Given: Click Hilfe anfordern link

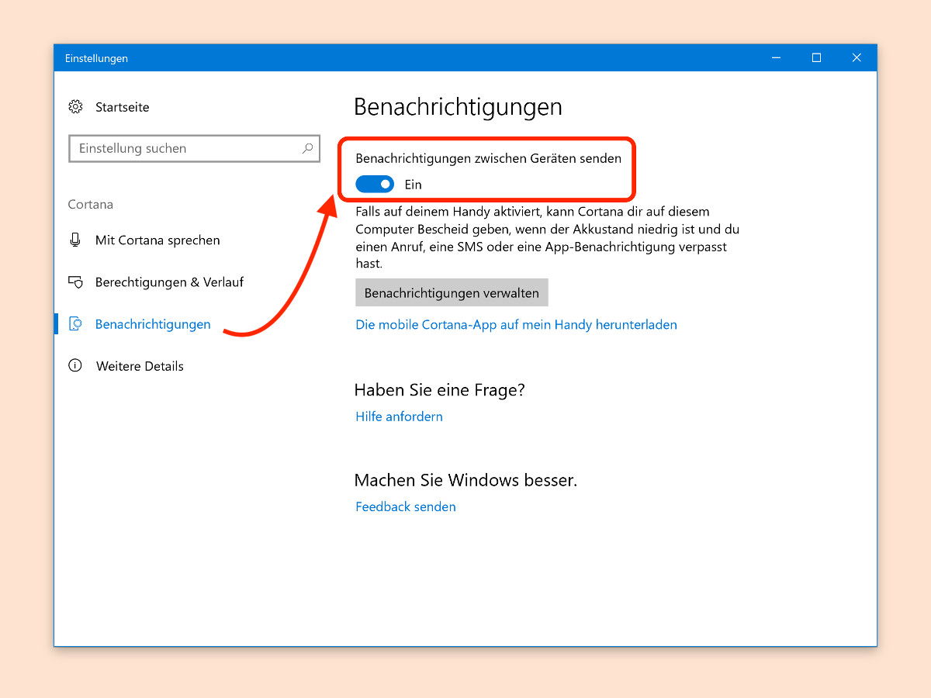Looking at the screenshot, I should (399, 416).
